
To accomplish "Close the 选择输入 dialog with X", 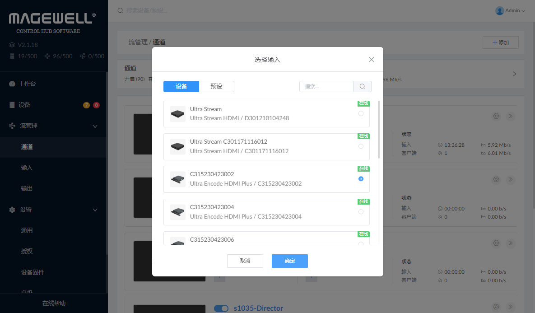I will tap(372, 60).
